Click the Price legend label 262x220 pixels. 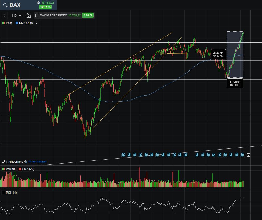pos(9,23)
